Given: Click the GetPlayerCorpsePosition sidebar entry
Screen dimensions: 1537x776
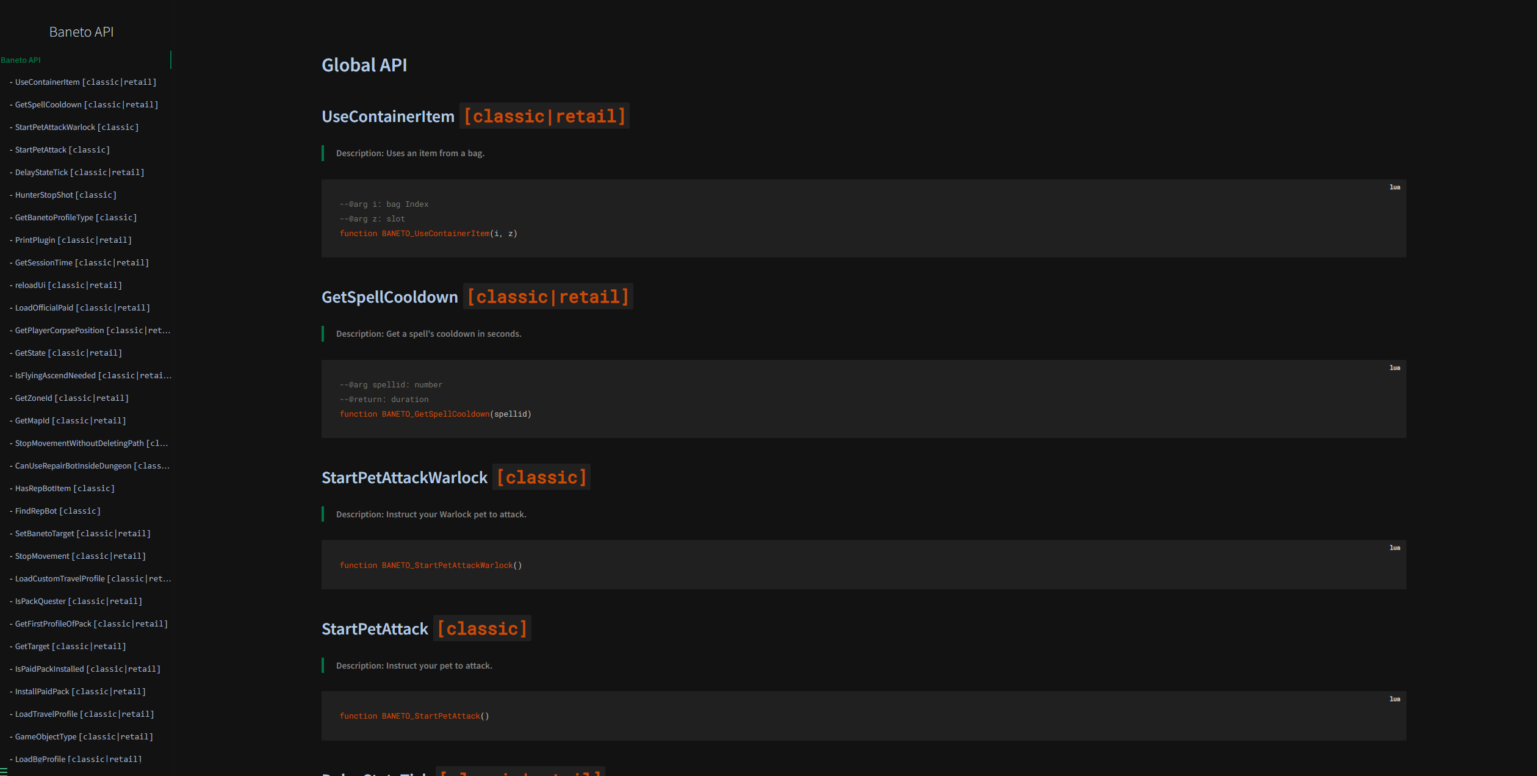Looking at the screenshot, I should coord(90,330).
